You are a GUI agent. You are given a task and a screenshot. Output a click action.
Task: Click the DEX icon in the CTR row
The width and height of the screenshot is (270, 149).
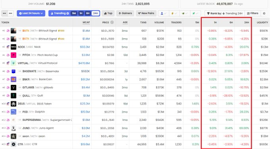point(8,144)
